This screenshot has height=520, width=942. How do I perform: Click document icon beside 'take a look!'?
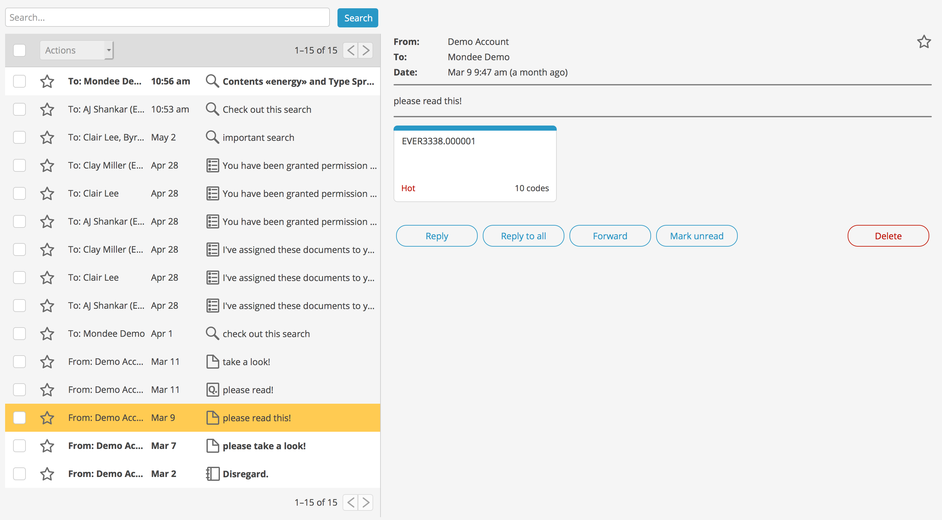[213, 362]
